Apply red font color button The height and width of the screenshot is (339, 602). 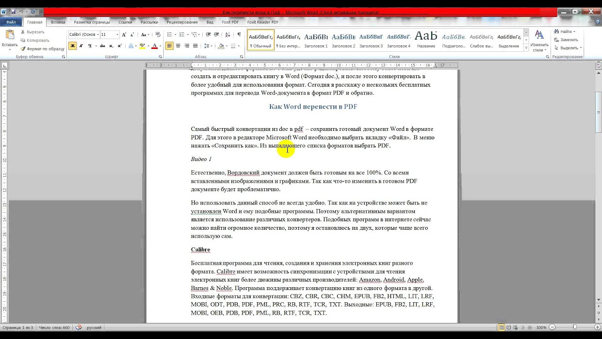(x=154, y=46)
